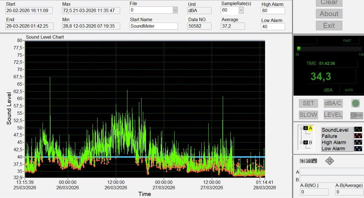364x198 pixels.
Task: Collapse the cursor B tree node
Action: pos(301,143)
